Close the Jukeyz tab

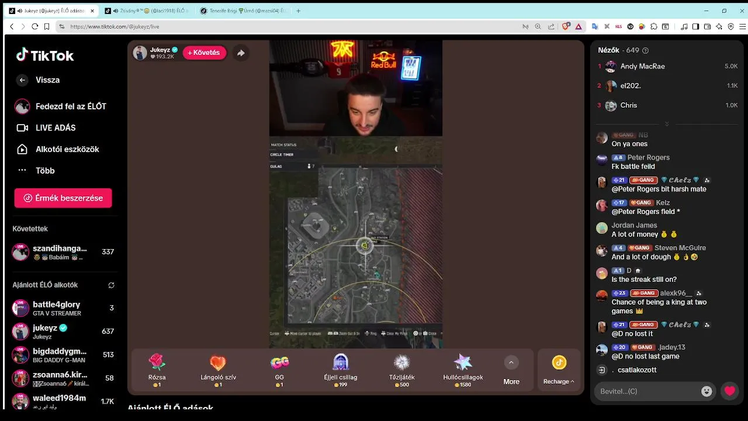[92, 11]
